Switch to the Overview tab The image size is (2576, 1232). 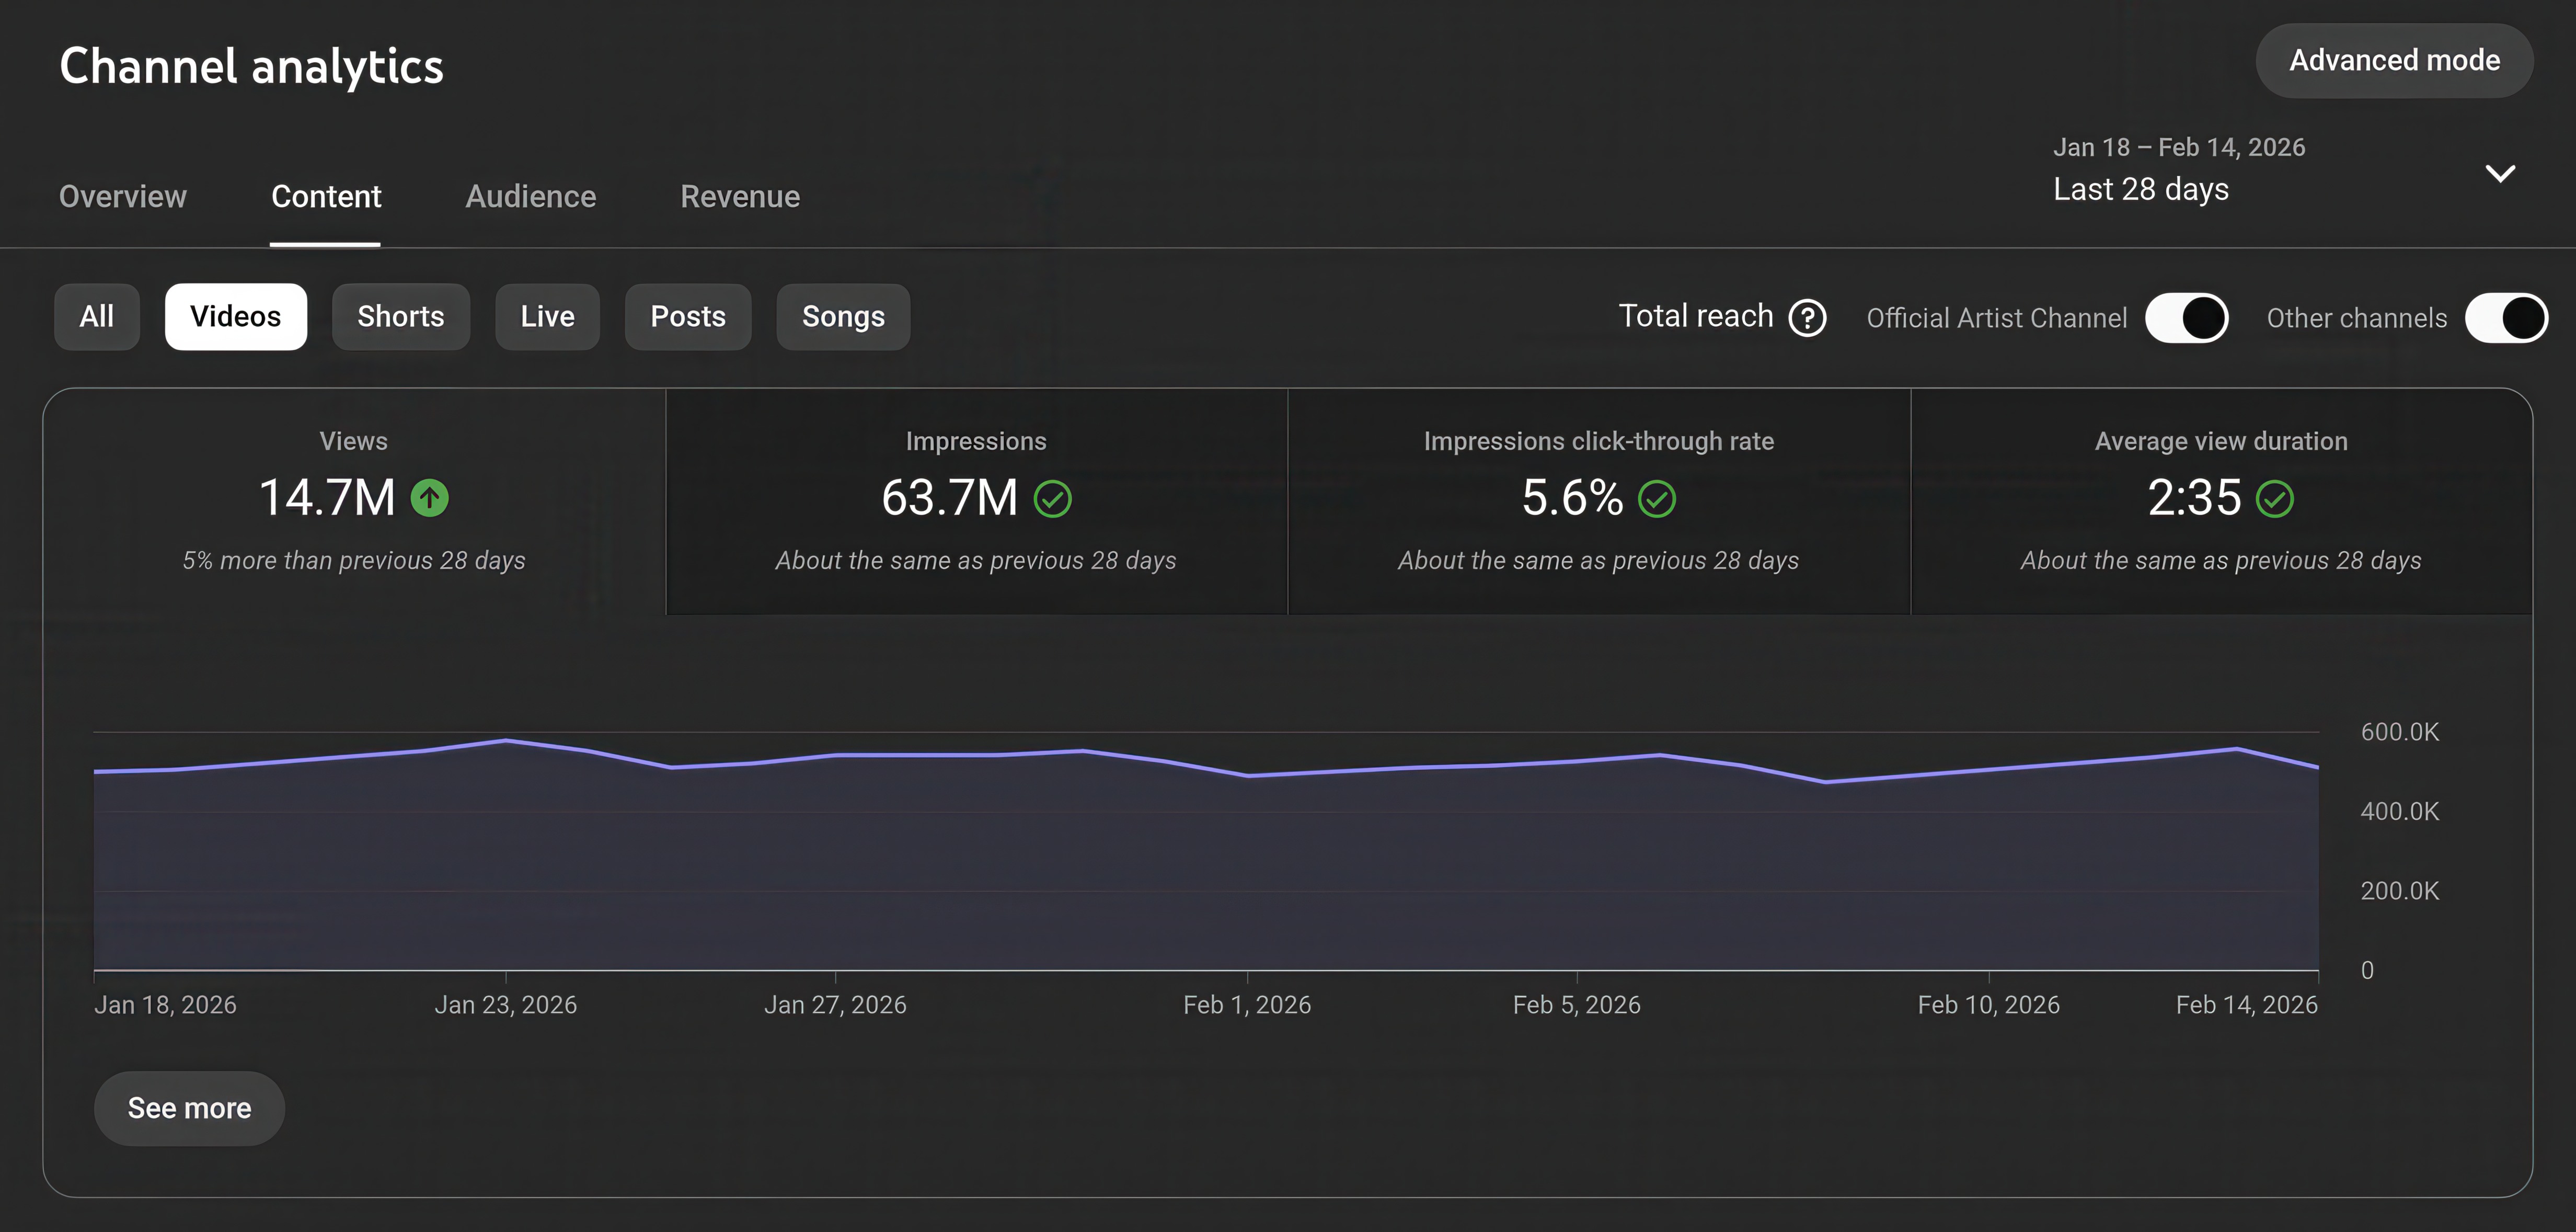pyautogui.click(x=123, y=196)
